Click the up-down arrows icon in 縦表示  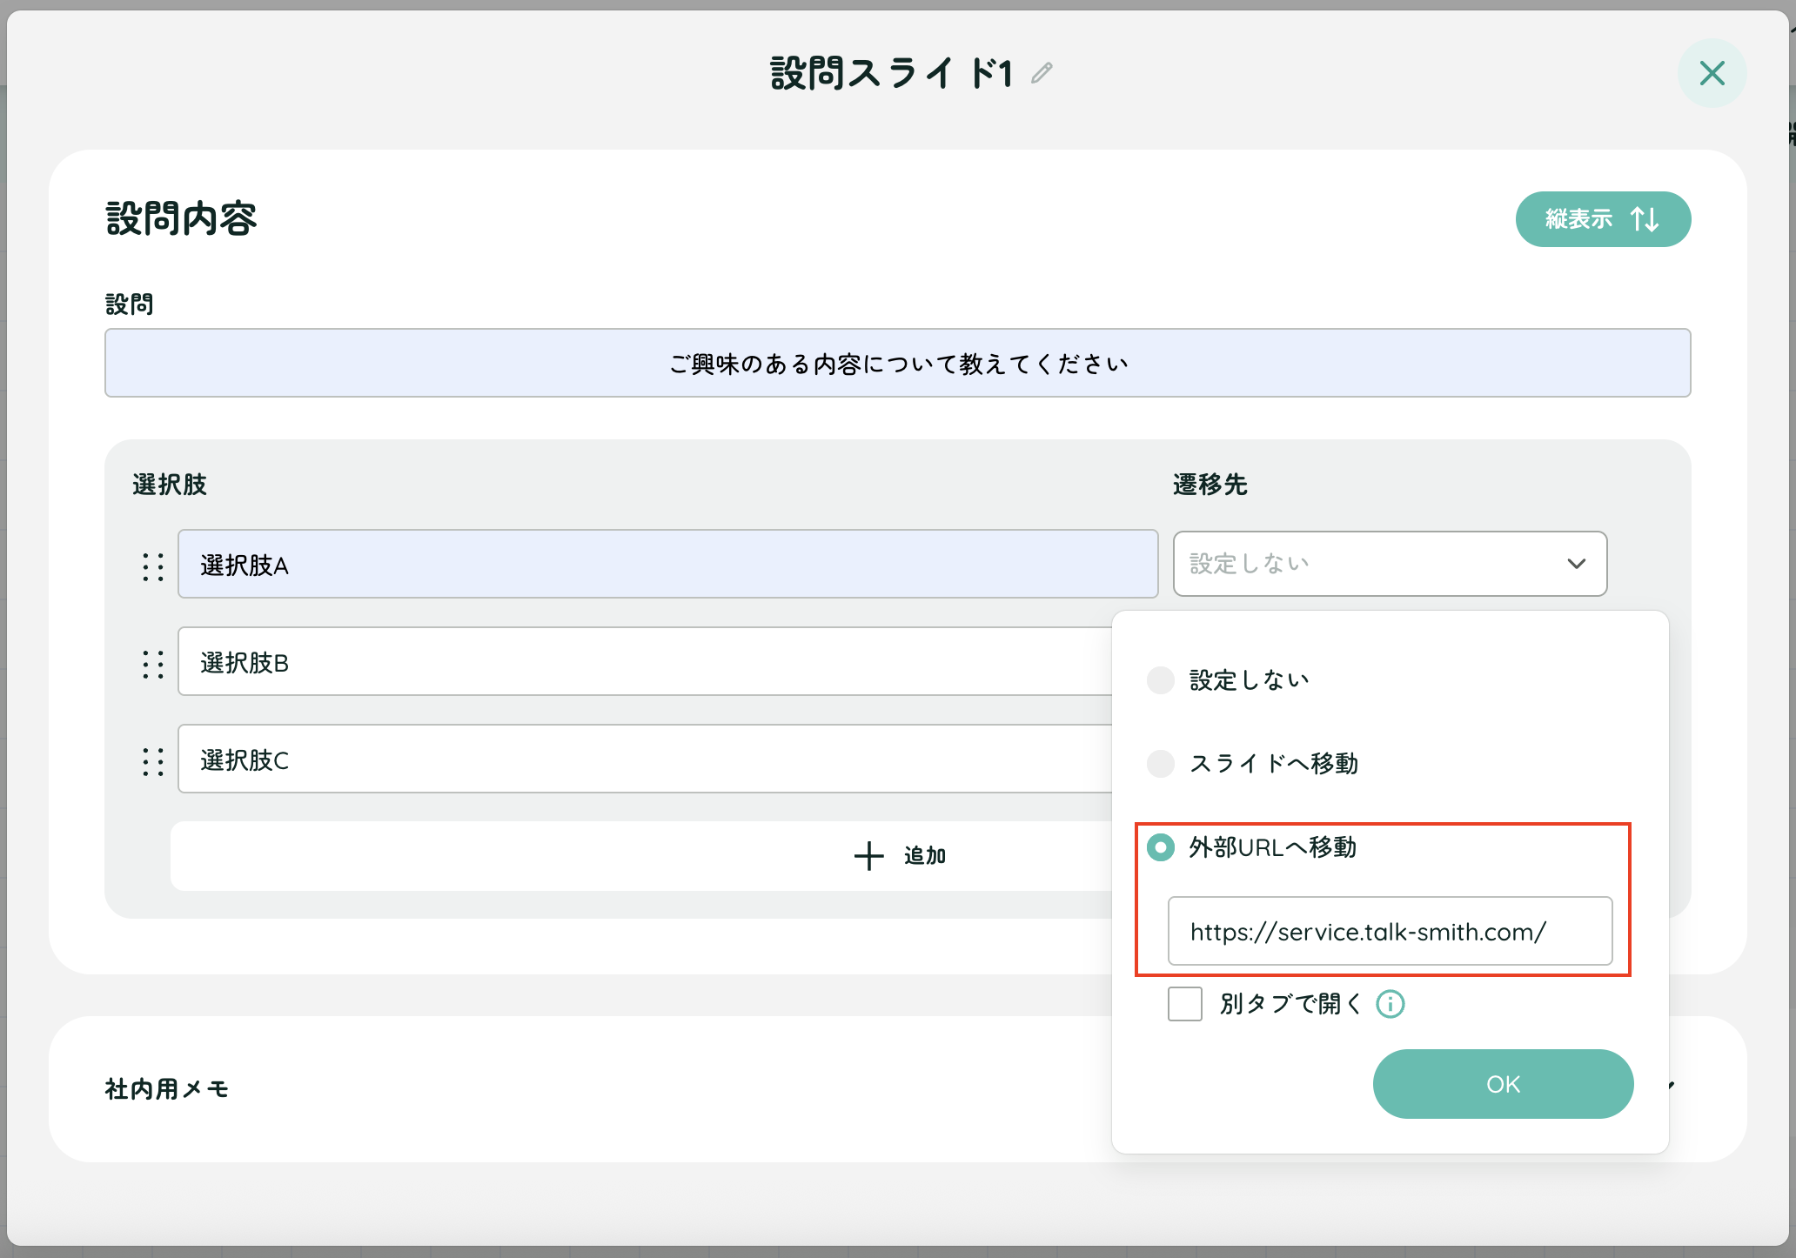[x=1645, y=219]
